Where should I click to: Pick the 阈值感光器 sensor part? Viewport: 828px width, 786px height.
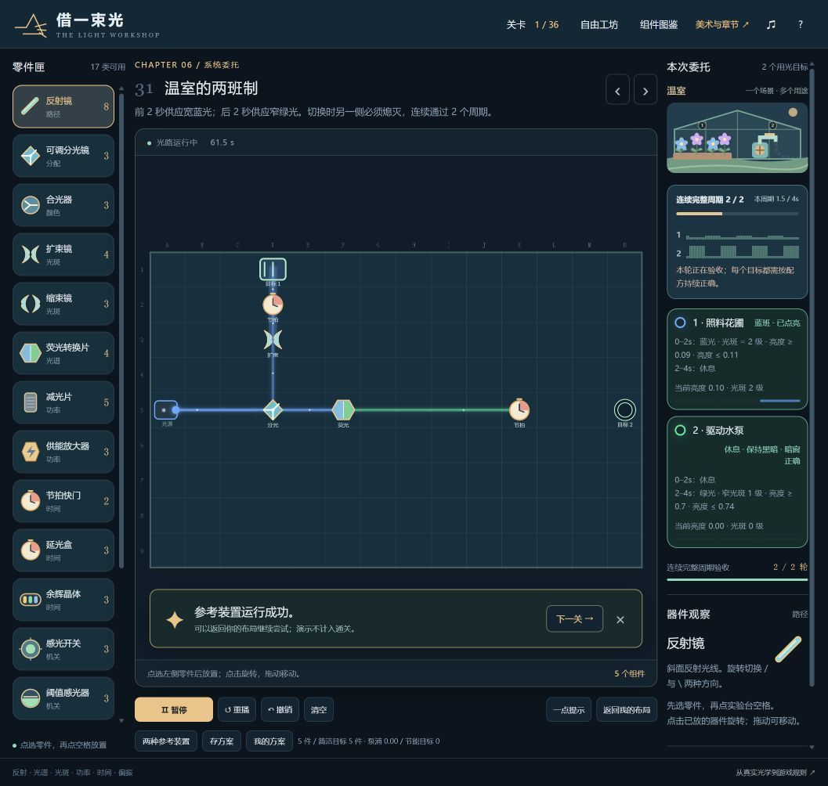pyautogui.click(x=63, y=698)
